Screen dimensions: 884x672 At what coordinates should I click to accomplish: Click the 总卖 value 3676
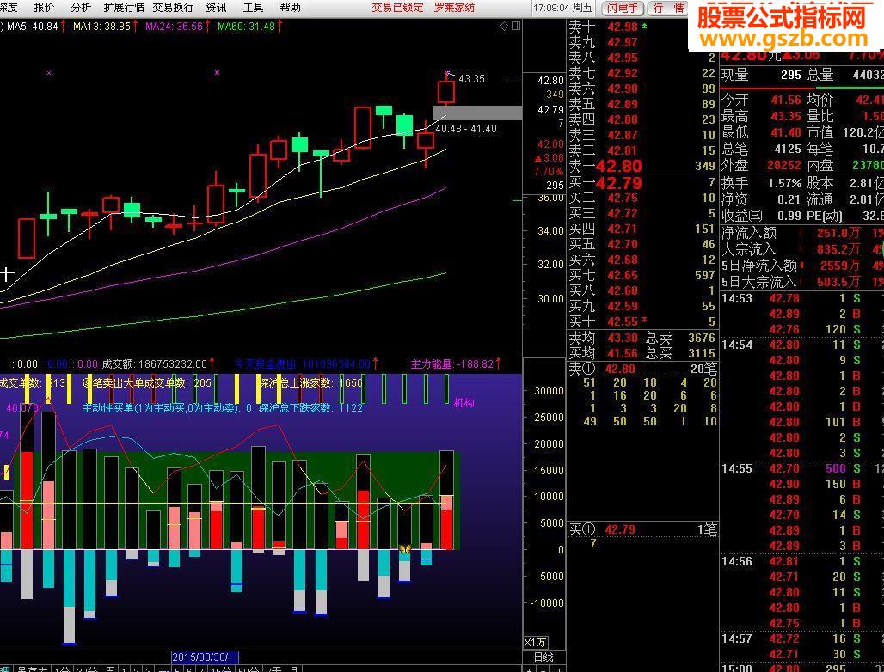click(702, 338)
